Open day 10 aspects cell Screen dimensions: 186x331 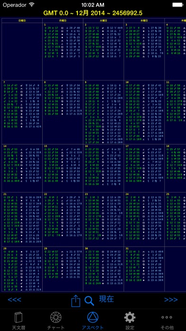point(144,112)
